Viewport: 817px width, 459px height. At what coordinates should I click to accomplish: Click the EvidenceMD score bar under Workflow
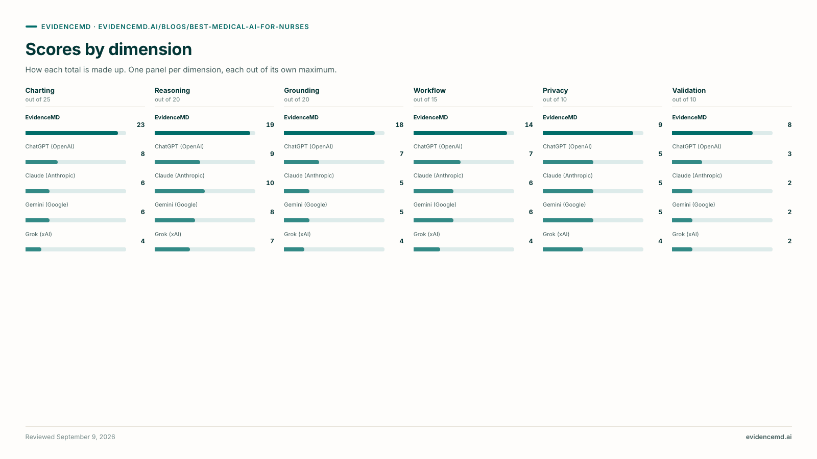(464, 133)
